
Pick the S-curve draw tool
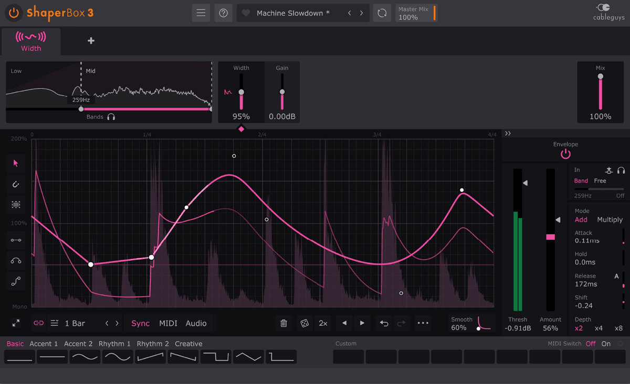(16, 281)
